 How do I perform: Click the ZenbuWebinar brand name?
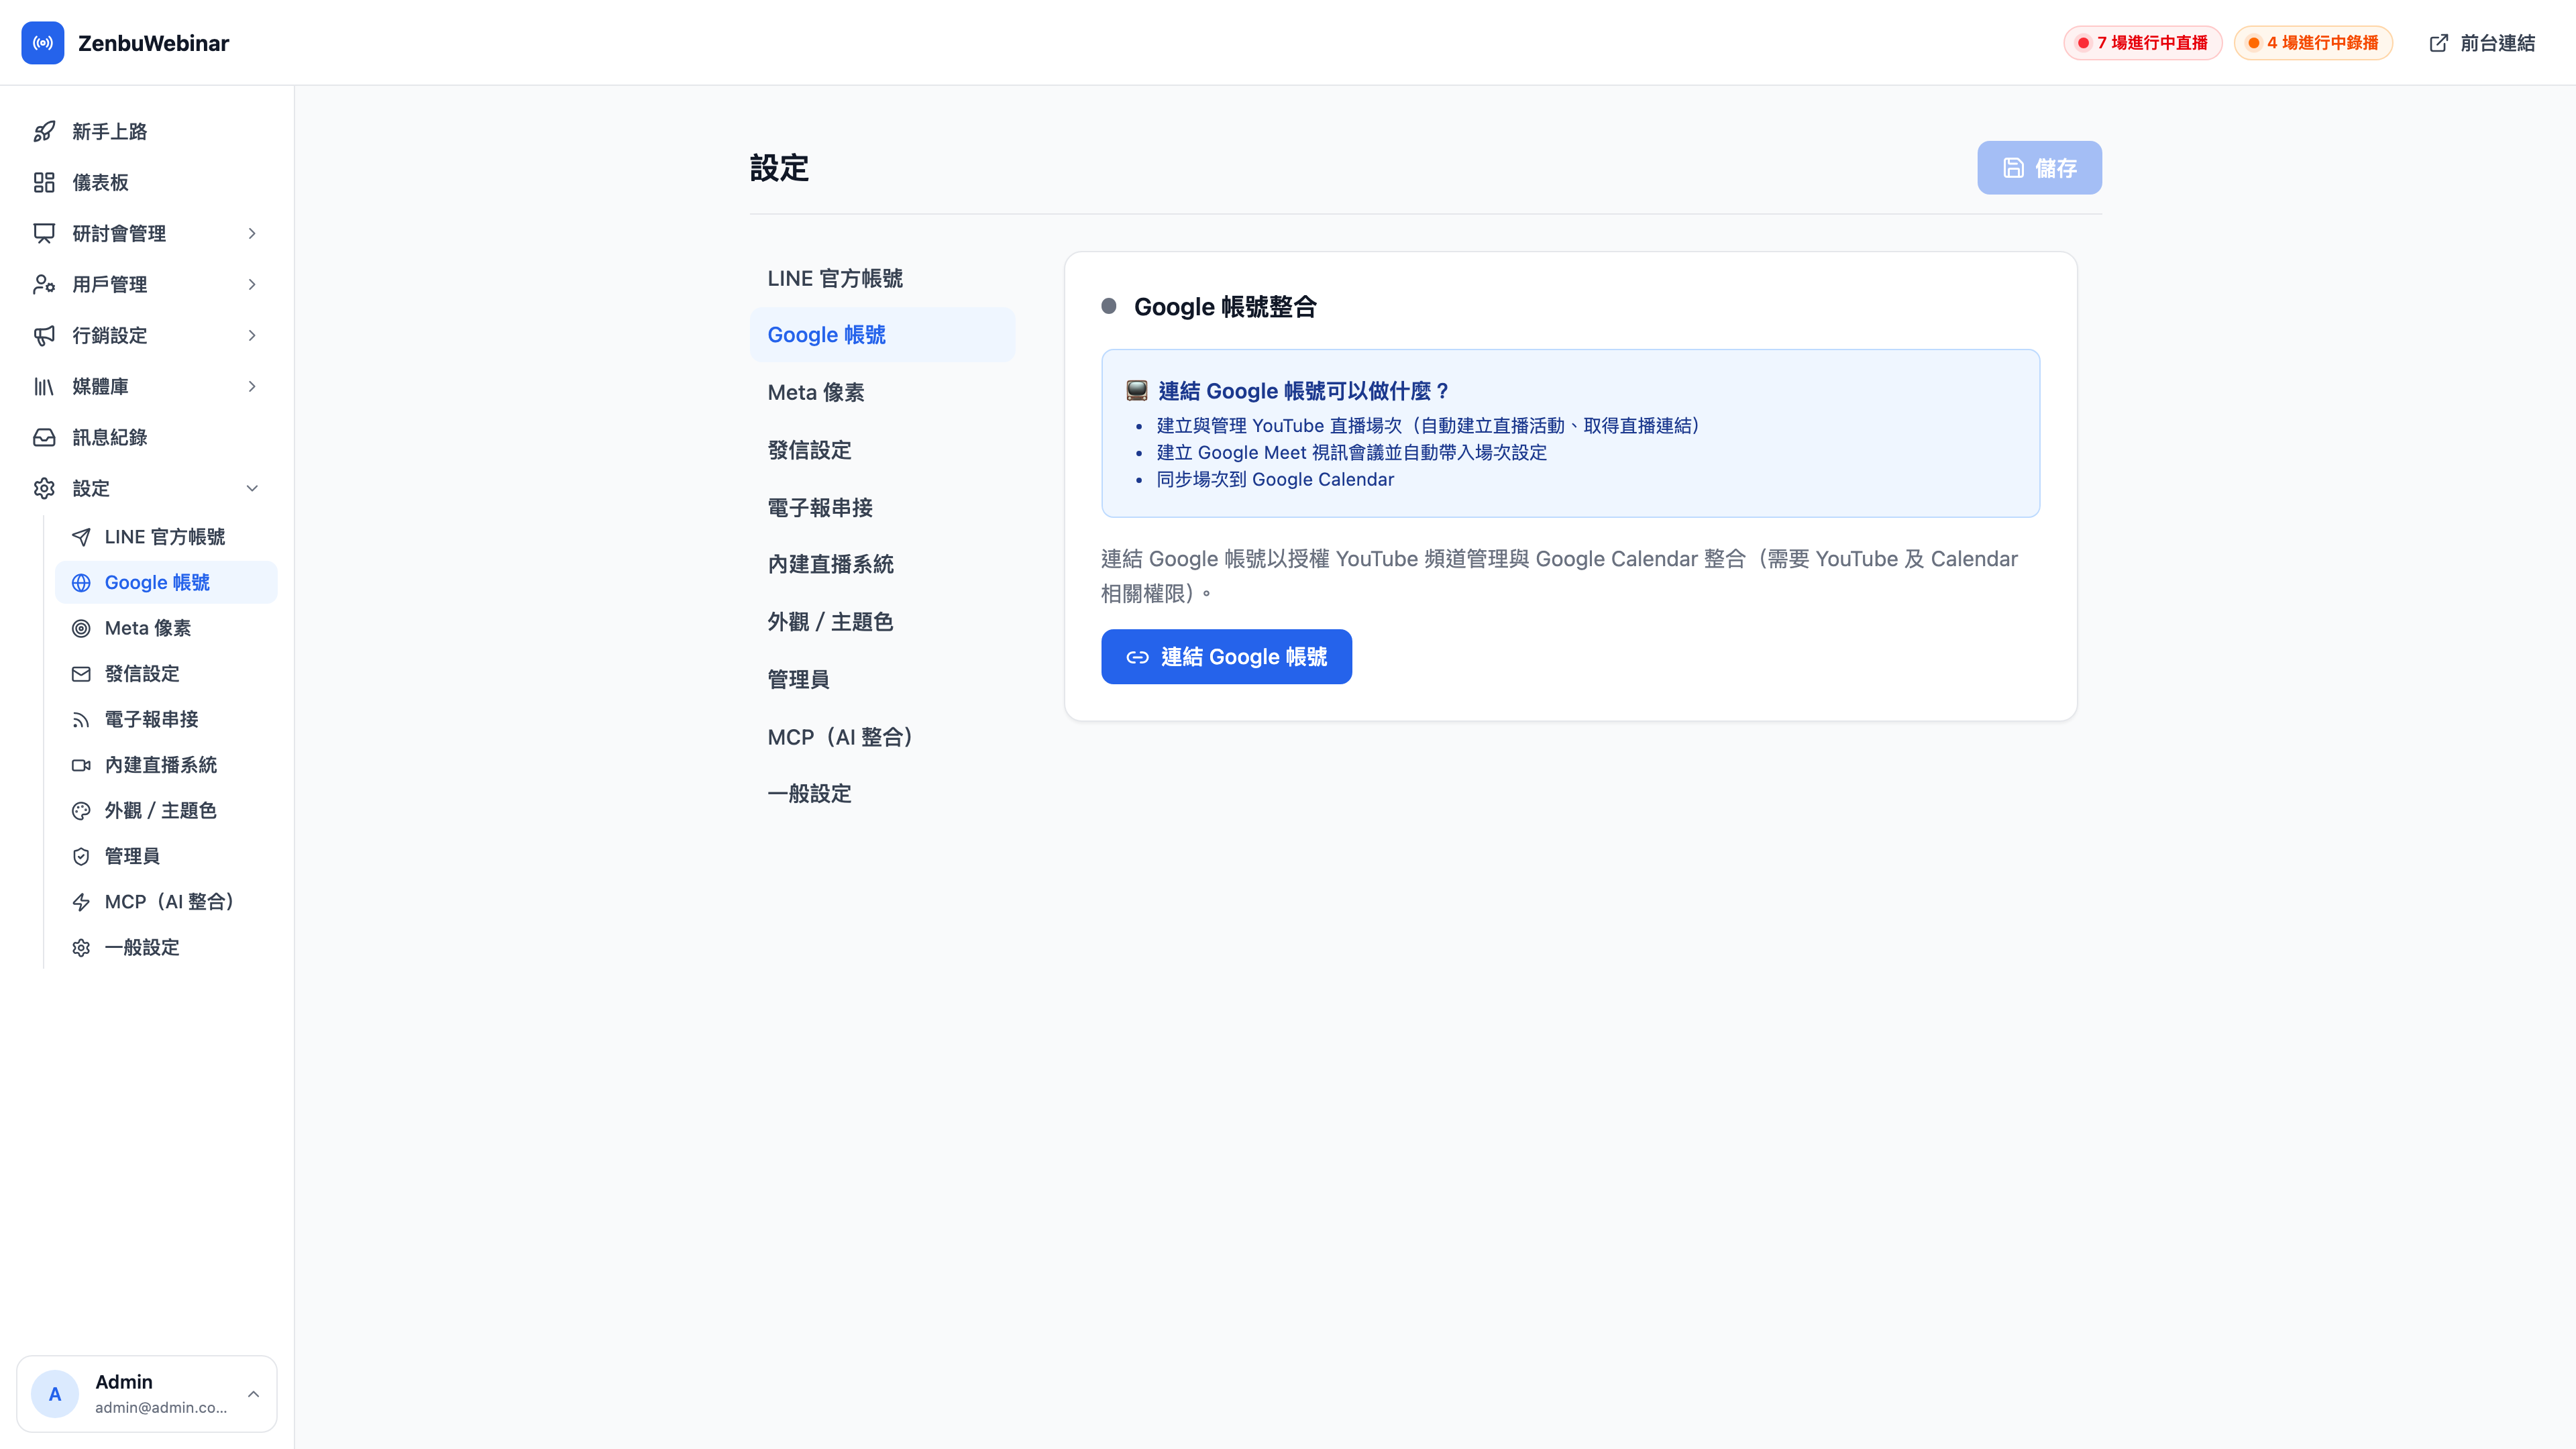[x=153, y=43]
